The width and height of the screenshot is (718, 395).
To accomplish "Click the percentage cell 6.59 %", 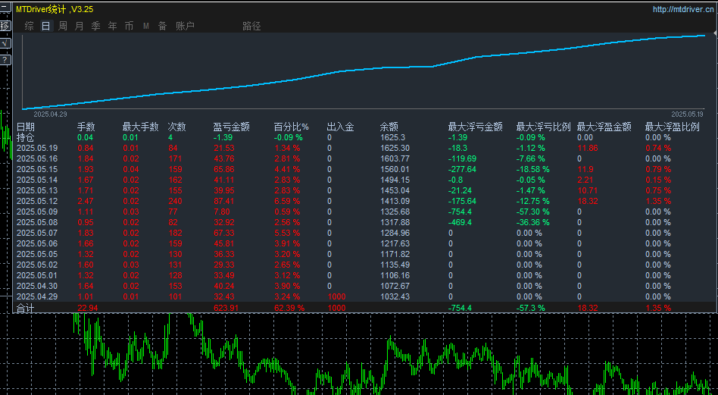I will click(x=287, y=201).
